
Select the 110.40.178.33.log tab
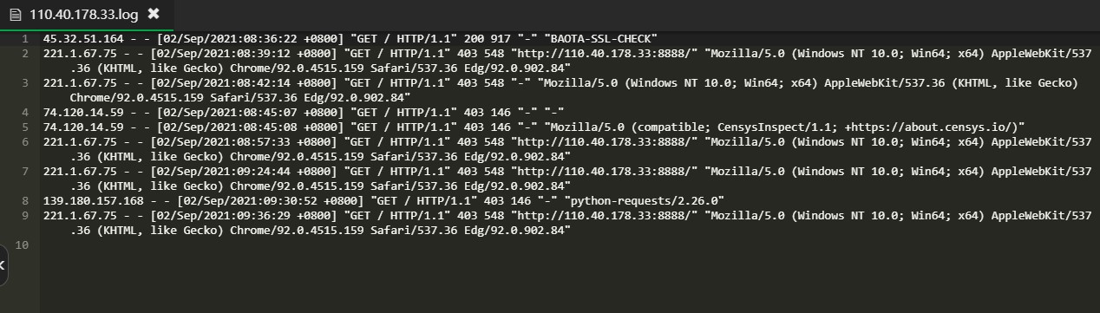click(x=85, y=15)
